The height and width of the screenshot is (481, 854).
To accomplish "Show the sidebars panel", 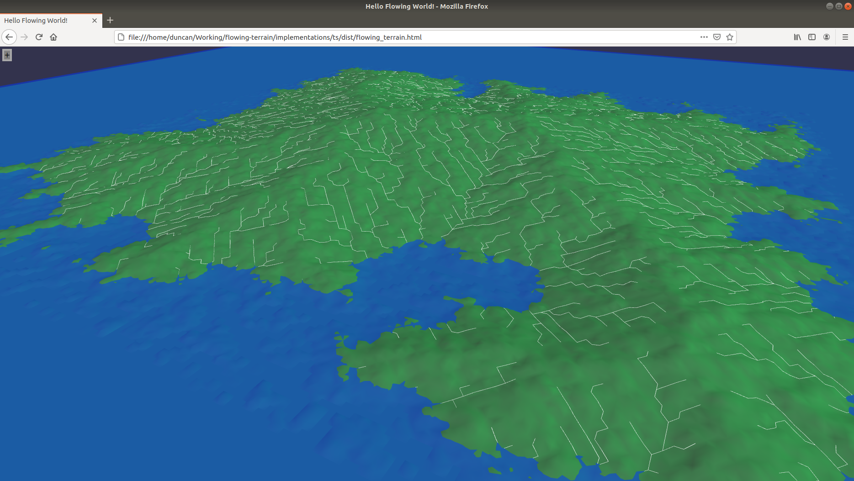I will [812, 37].
